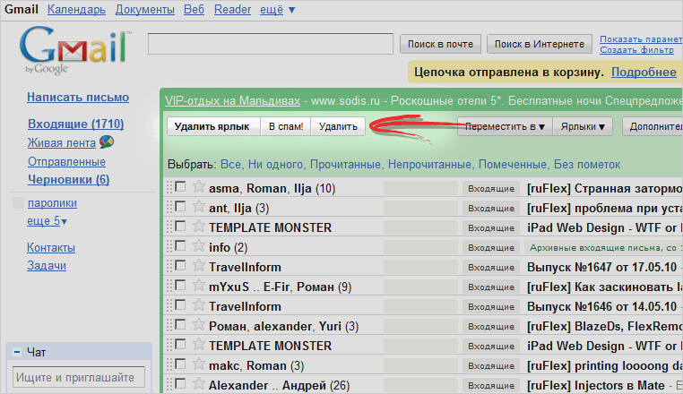Viewport: 683px width, 394px height.
Task: Star the mYxuS .. E-Fir, Роман conversation
Action: pos(199,286)
